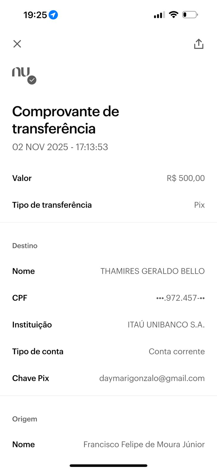Tap the share receipt icon
This screenshot has height=471, width=217.
pyautogui.click(x=199, y=44)
